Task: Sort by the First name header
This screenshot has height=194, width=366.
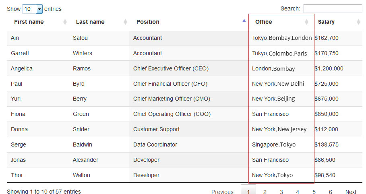Action: coord(29,22)
